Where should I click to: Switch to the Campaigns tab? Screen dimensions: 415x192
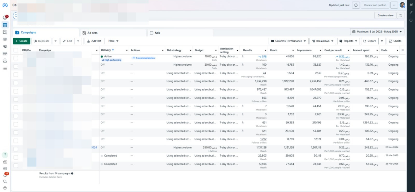[x=46, y=33]
